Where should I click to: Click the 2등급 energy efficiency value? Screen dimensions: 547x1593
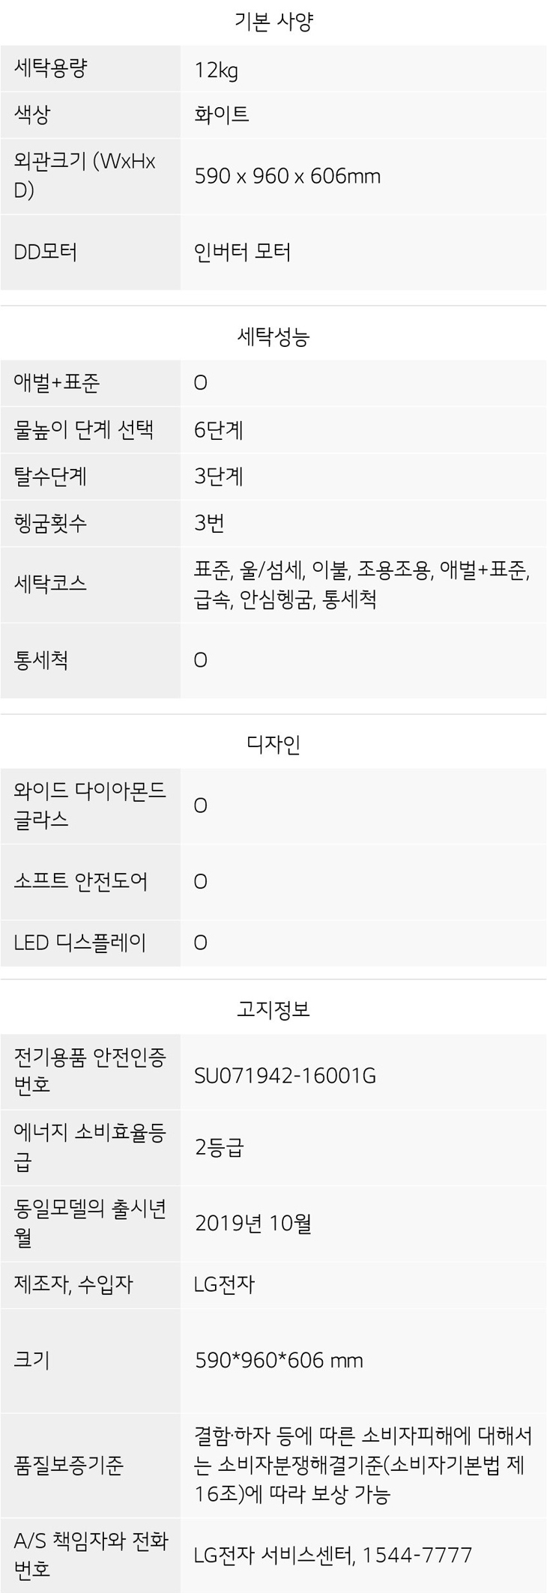[219, 1147]
